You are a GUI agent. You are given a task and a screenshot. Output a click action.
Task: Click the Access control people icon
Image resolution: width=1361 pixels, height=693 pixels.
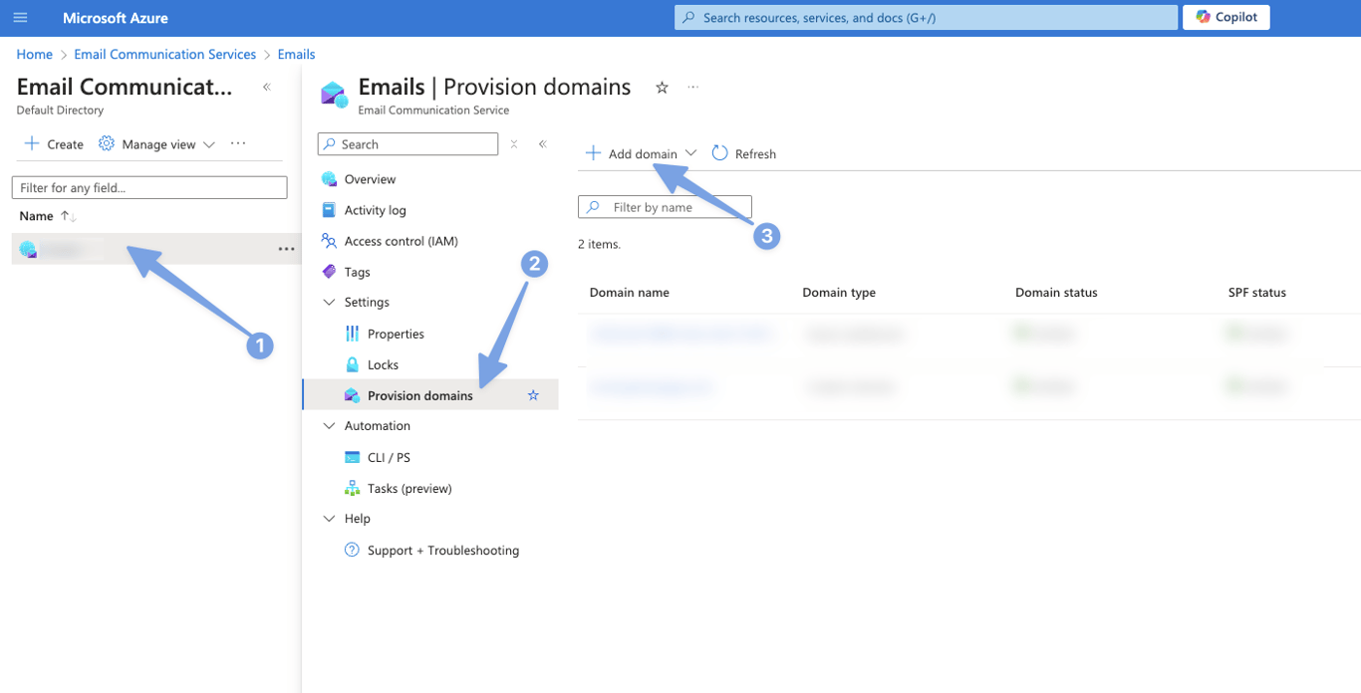(329, 241)
